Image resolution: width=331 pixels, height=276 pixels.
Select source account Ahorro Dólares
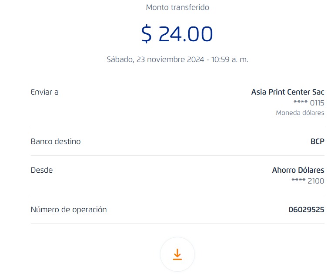click(x=298, y=170)
